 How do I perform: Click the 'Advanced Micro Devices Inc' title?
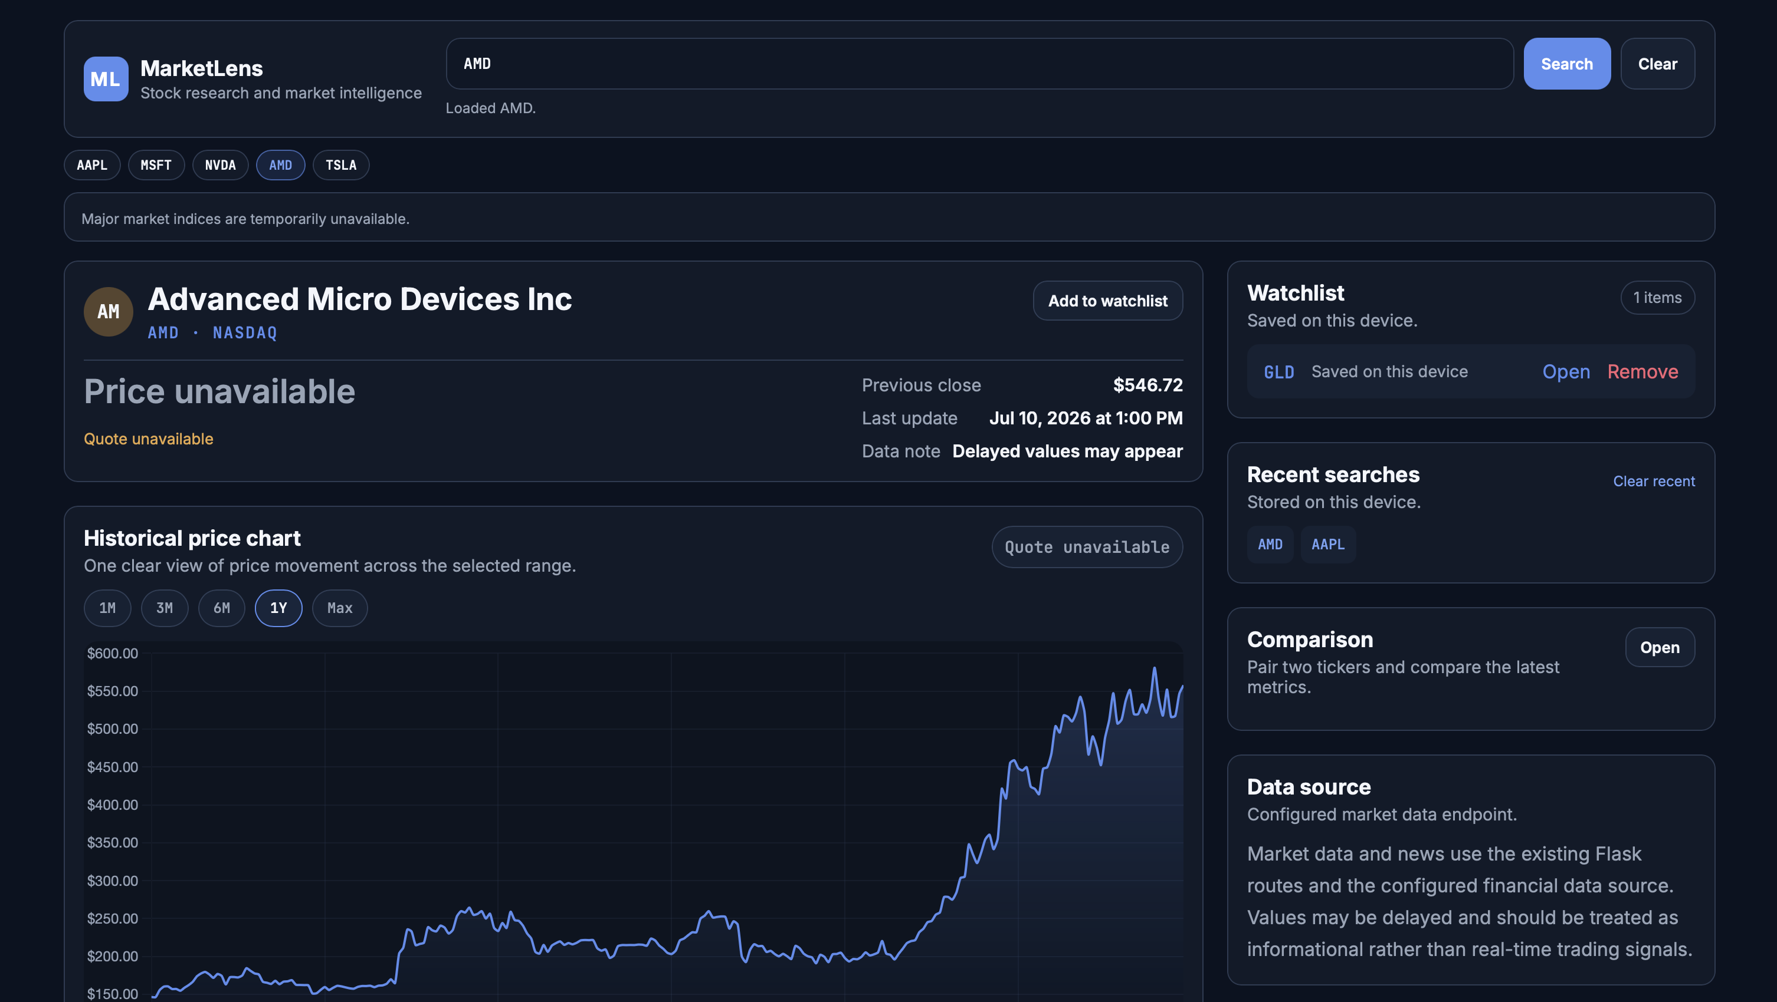coord(359,299)
